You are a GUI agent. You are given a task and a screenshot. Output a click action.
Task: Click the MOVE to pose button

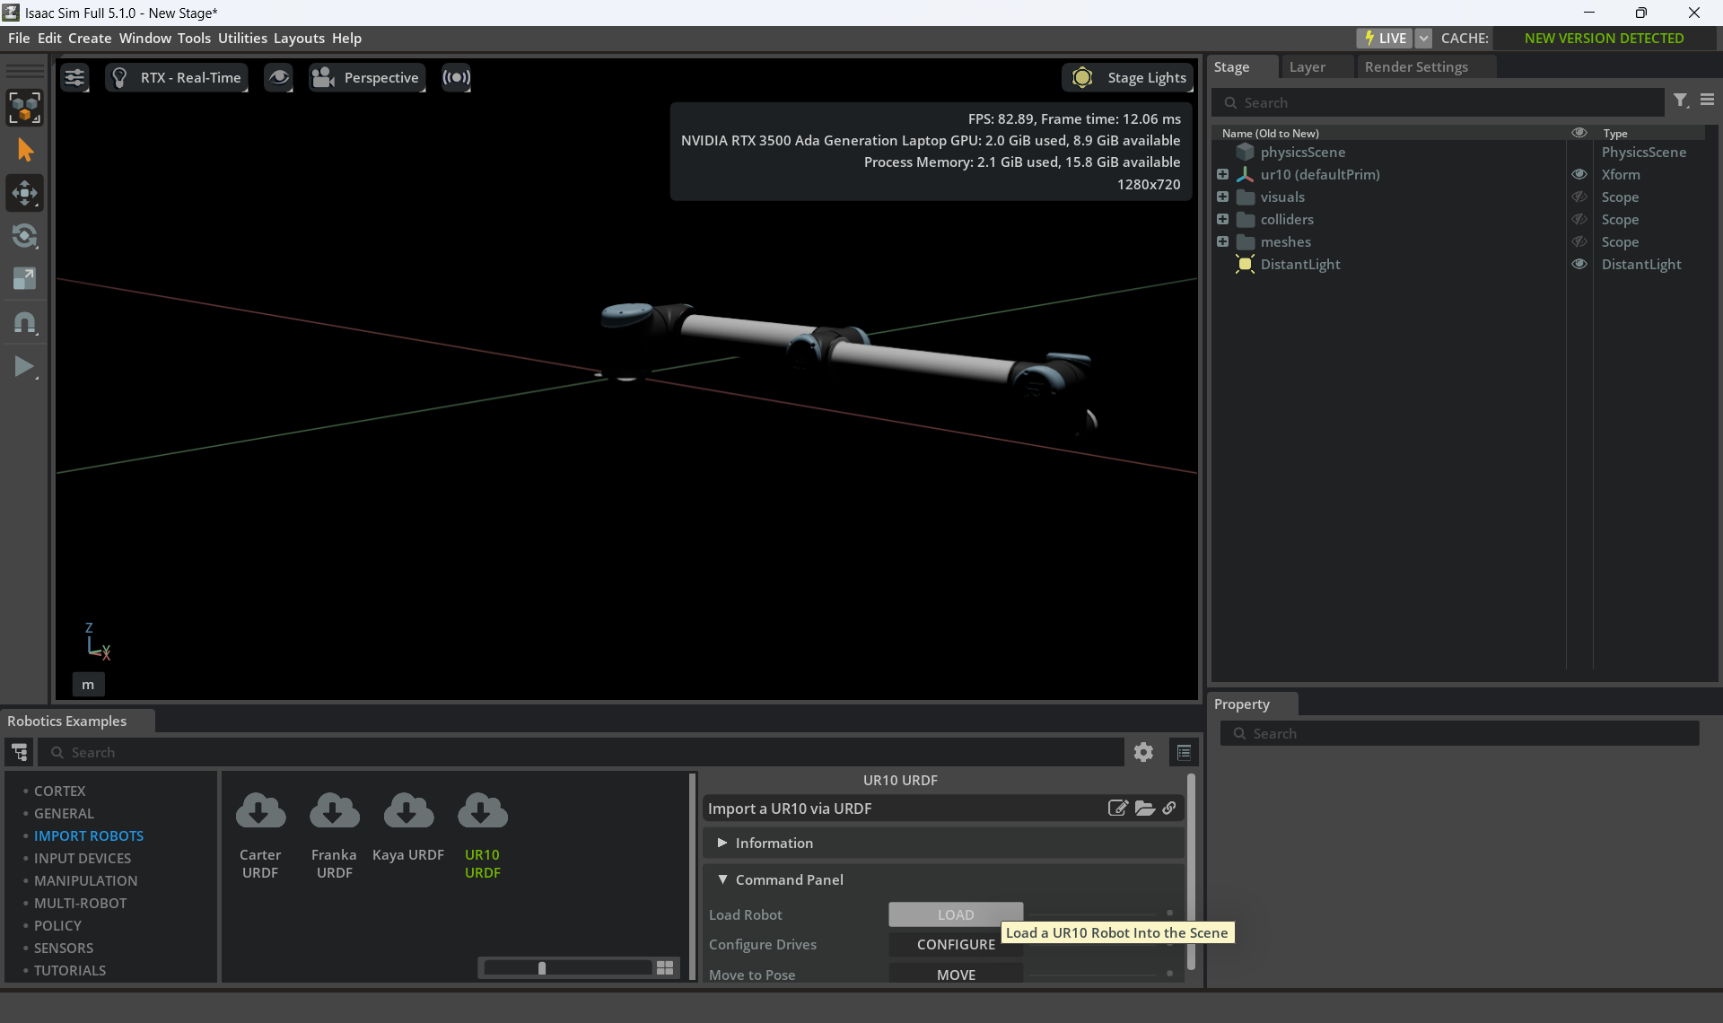955,975
